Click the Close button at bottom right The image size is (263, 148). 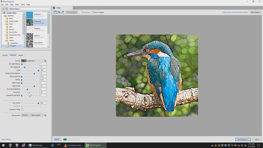tap(257, 139)
